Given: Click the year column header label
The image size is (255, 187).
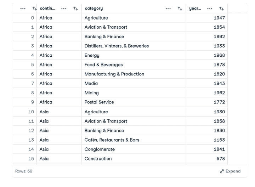Looking at the screenshot, I should 195,8.
